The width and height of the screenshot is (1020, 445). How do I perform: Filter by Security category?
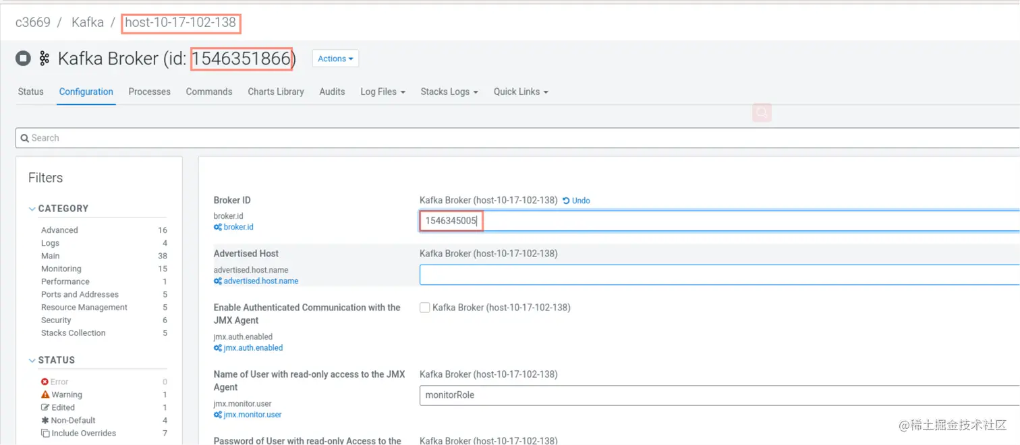[56, 320]
